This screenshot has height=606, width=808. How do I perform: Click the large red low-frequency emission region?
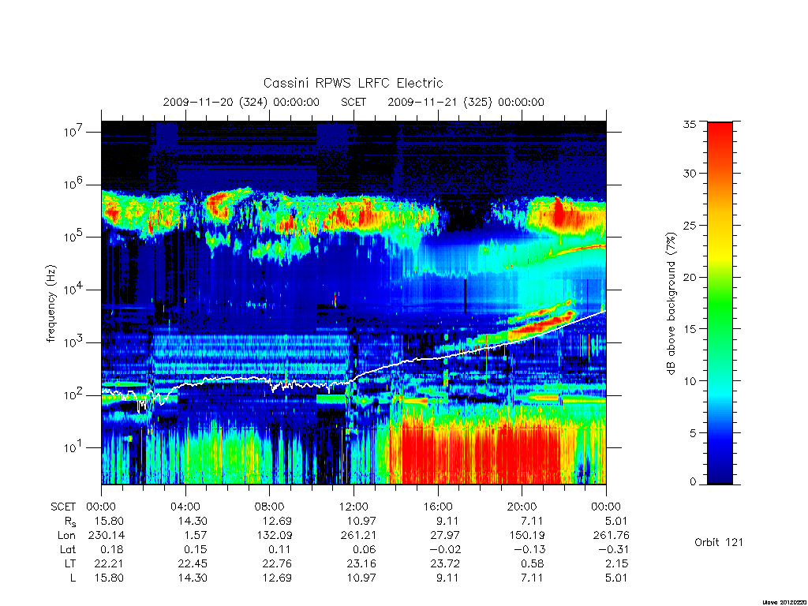pos(474,446)
